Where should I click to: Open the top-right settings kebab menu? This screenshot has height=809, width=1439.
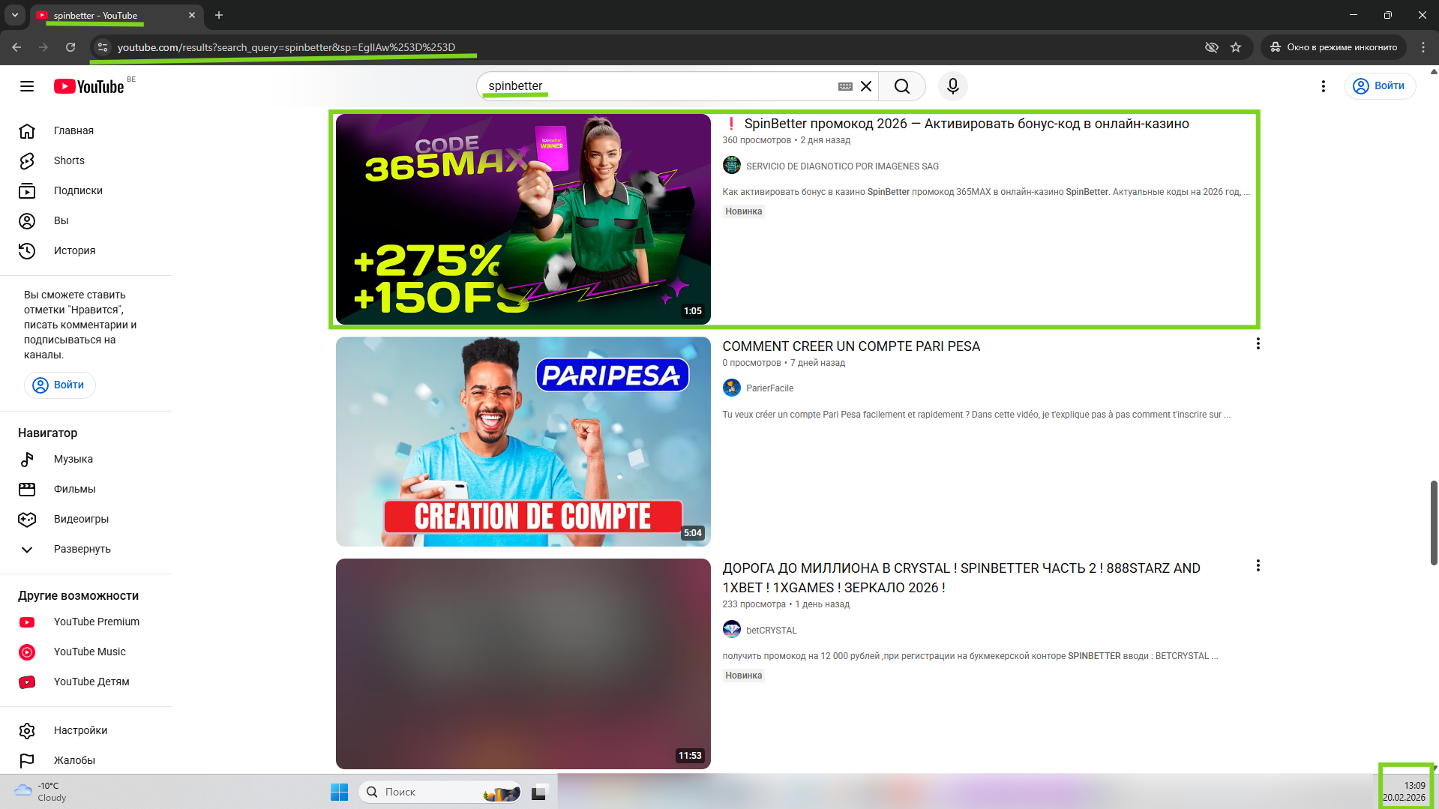[x=1324, y=86]
